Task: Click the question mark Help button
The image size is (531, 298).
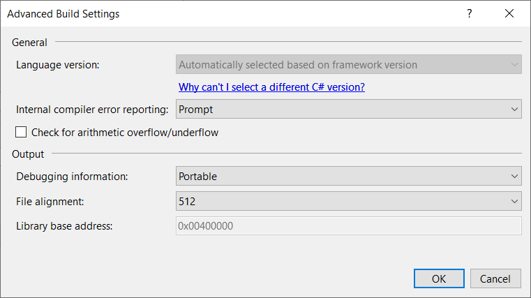Action: (470, 13)
